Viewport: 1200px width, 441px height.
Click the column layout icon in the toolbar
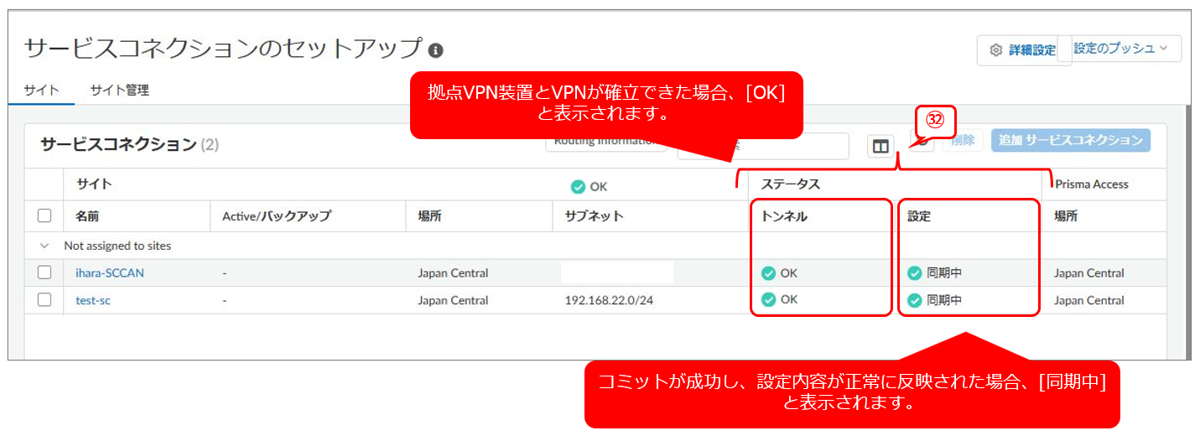[880, 147]
